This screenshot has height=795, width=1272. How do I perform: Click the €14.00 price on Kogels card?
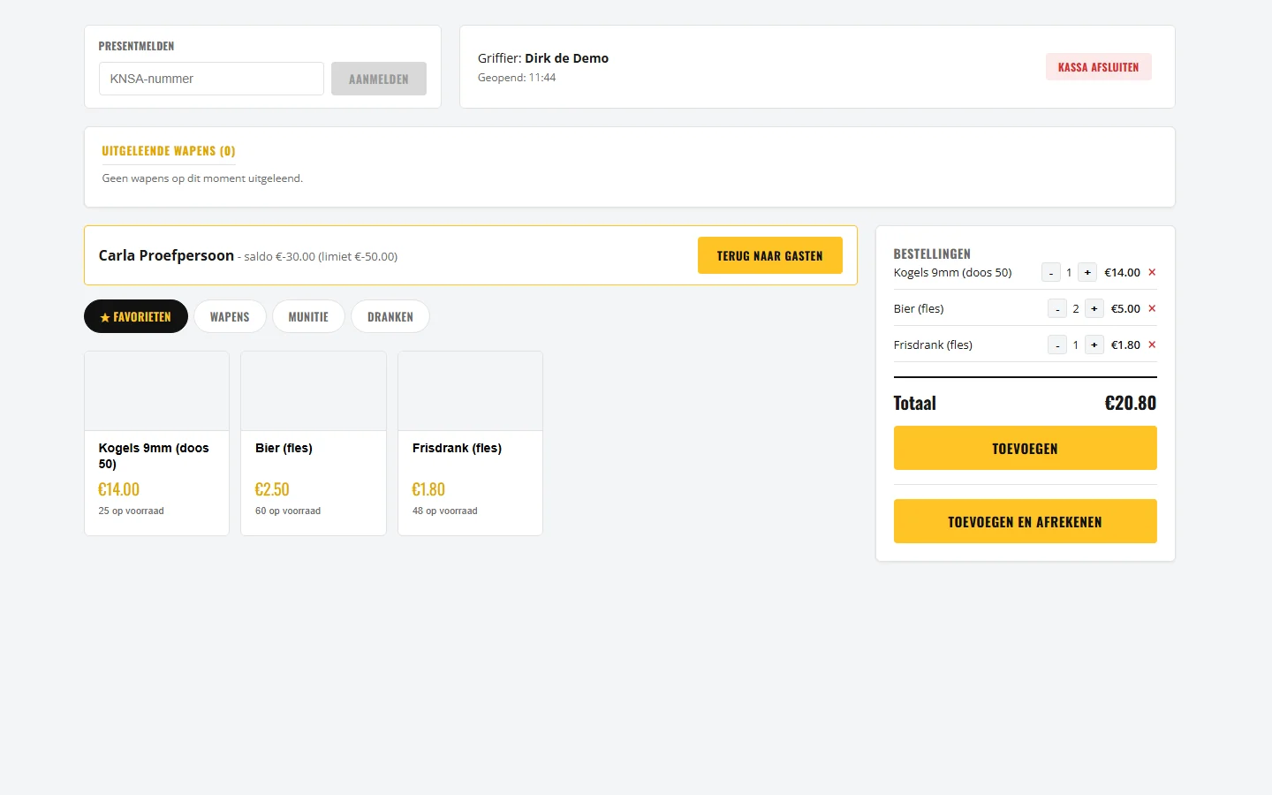[x=118, y=489]
